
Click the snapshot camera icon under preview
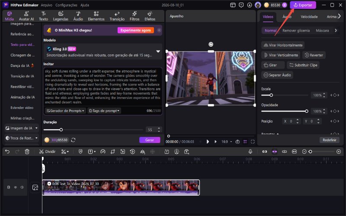click(237, 142)
